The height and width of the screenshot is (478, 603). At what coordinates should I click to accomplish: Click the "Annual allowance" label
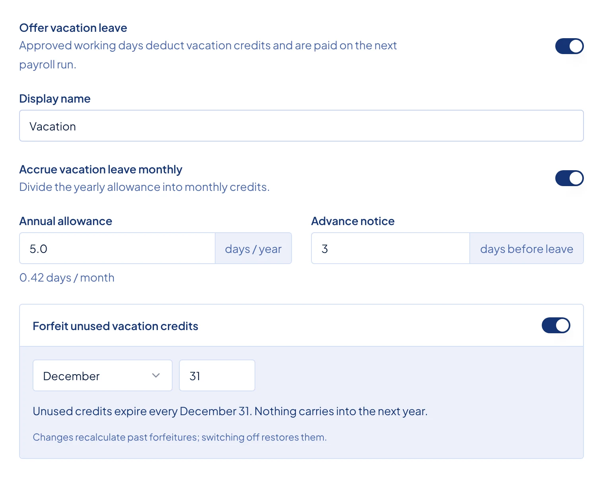point(66,221)
